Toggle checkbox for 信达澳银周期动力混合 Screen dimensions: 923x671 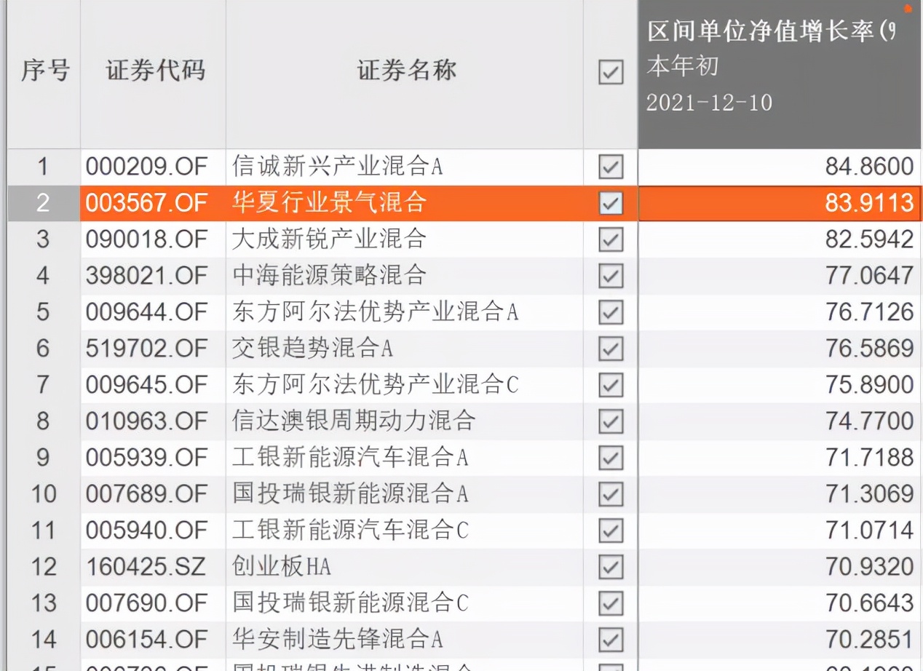coord(611,421)
